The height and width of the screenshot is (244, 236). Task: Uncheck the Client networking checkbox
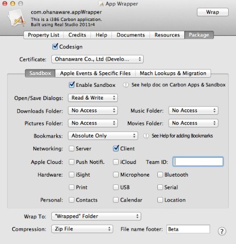(116, 148)
